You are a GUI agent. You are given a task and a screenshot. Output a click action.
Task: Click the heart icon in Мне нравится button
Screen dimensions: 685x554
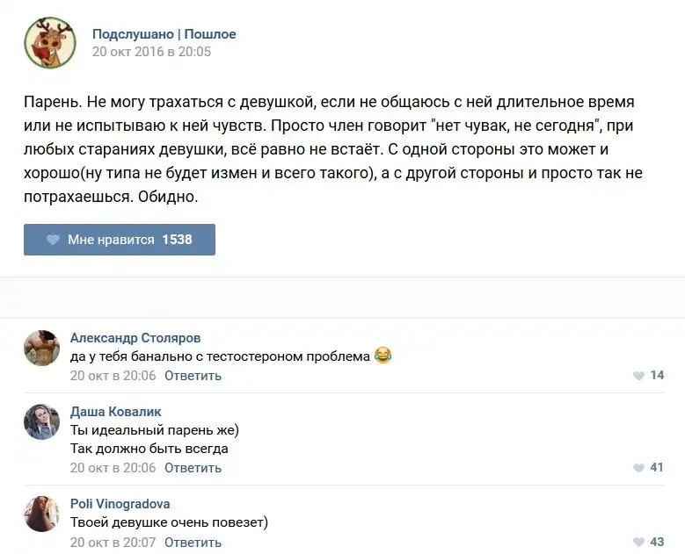53,240
